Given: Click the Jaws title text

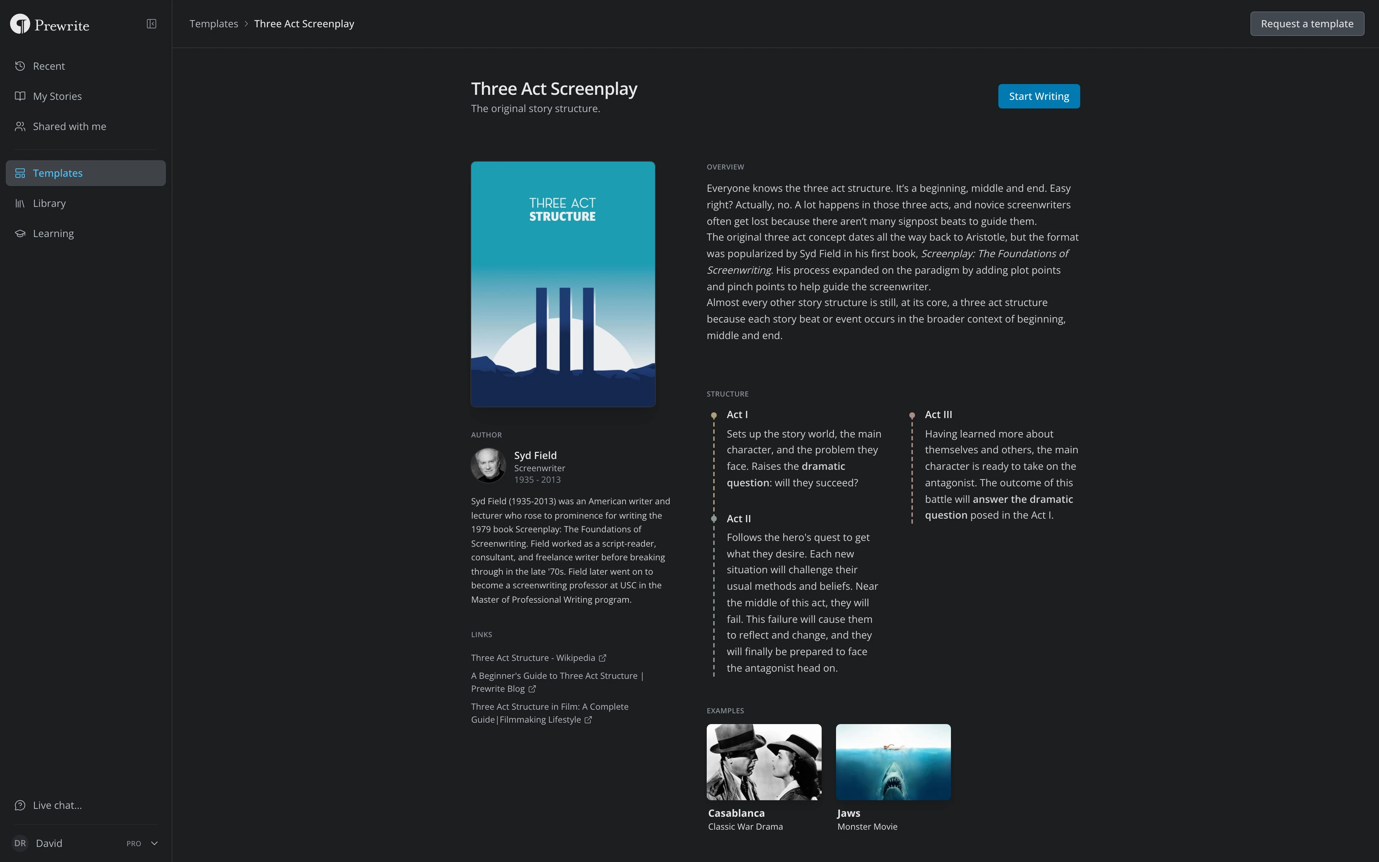Looking at the screenshot, I should click(849, 814).
